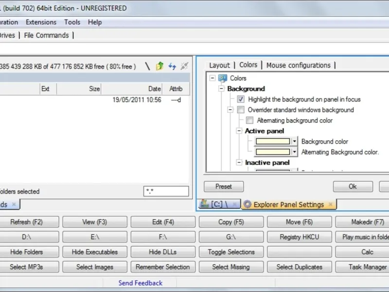The height and width of the screenshot is (292, 389).
Task: Tick the Alternating background color checkbox
Action: (x=249, y=120)
